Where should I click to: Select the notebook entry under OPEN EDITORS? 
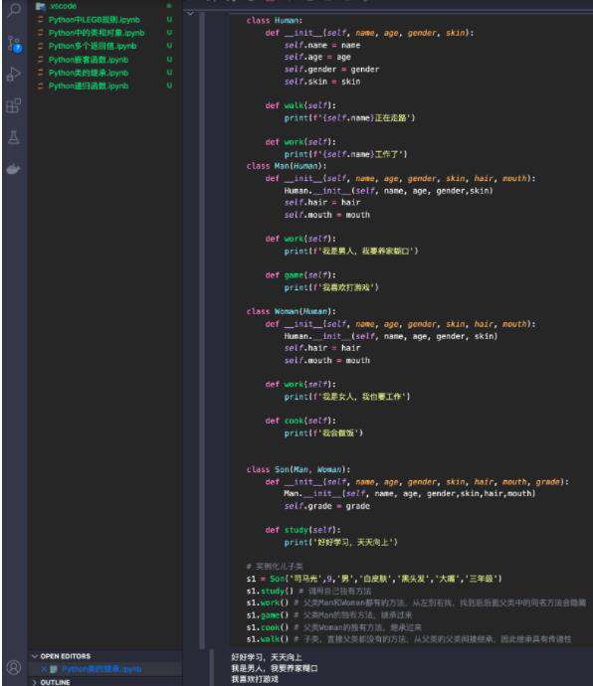101,669
